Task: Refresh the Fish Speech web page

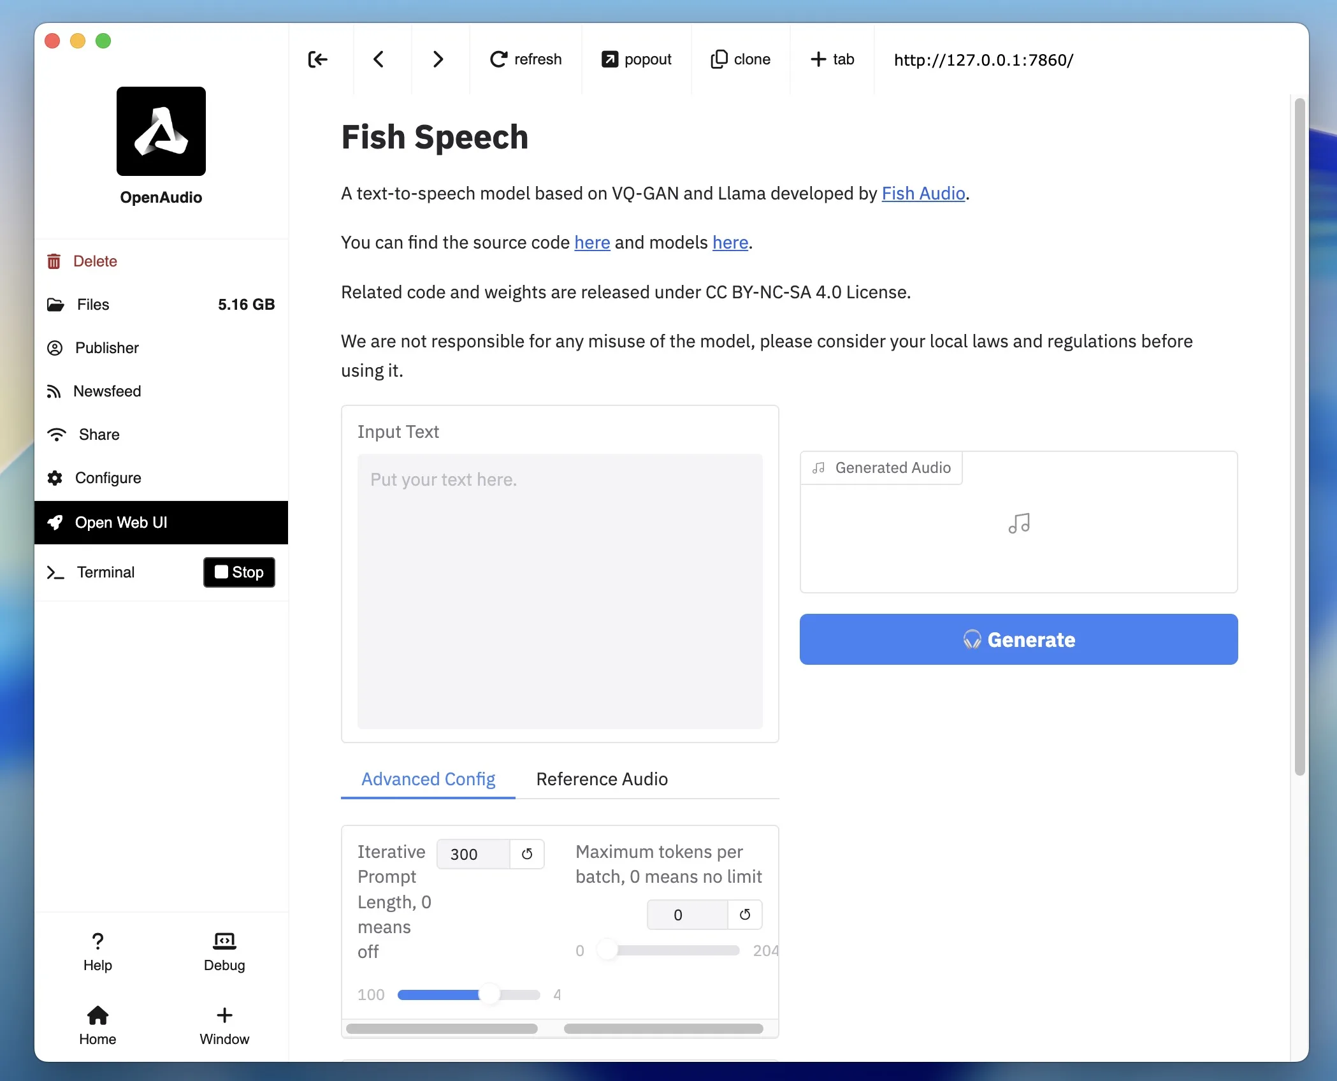Action: tap(525, 59)
